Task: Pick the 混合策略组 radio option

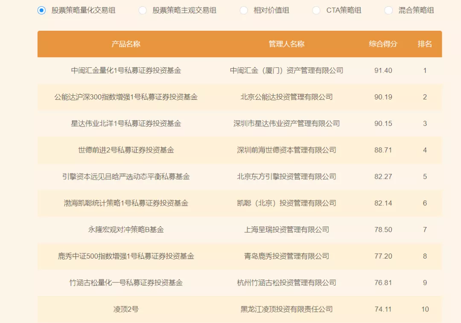Action: point(388,11)
